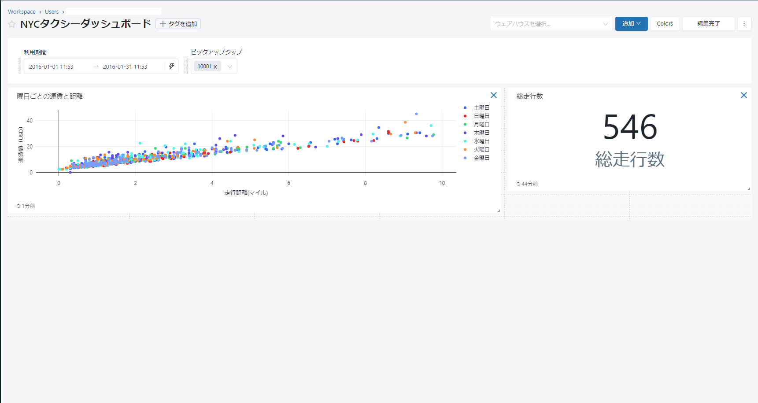Viewport: 758px width, 403px height.
Task: Expand the ピックアップジップ dropdown chevron
Action: 230,67
